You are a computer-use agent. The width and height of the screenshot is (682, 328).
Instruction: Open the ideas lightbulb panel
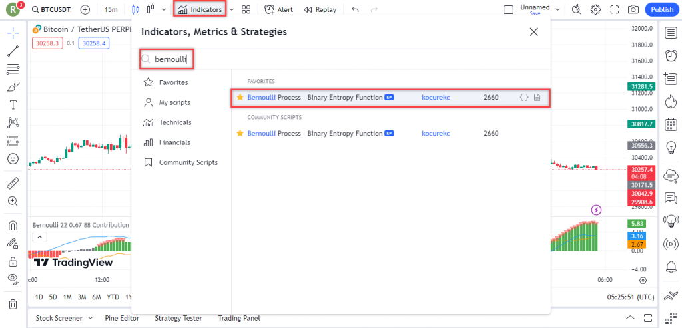[671, 148]
